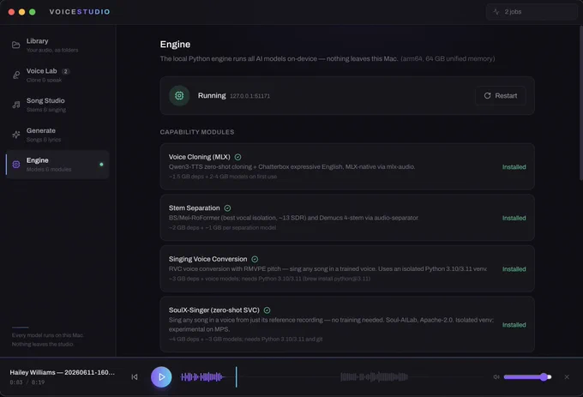Click the activity pulse icon beside 2 jobs
The height and width of the screenshot is (397, 583).
click(496, 12)
